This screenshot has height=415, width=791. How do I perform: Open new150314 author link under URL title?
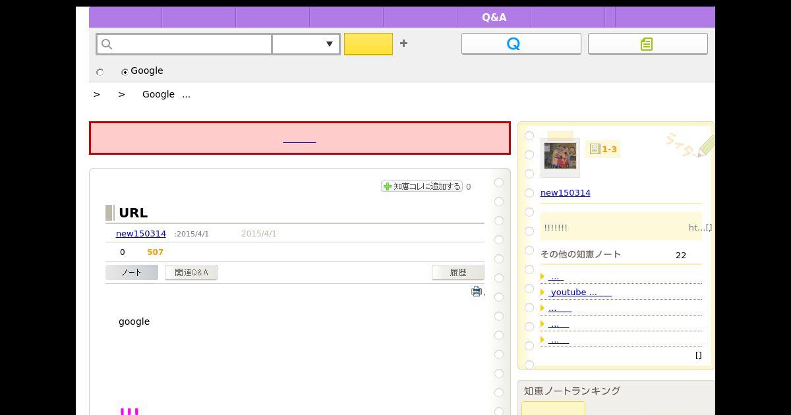click(141, 234)
